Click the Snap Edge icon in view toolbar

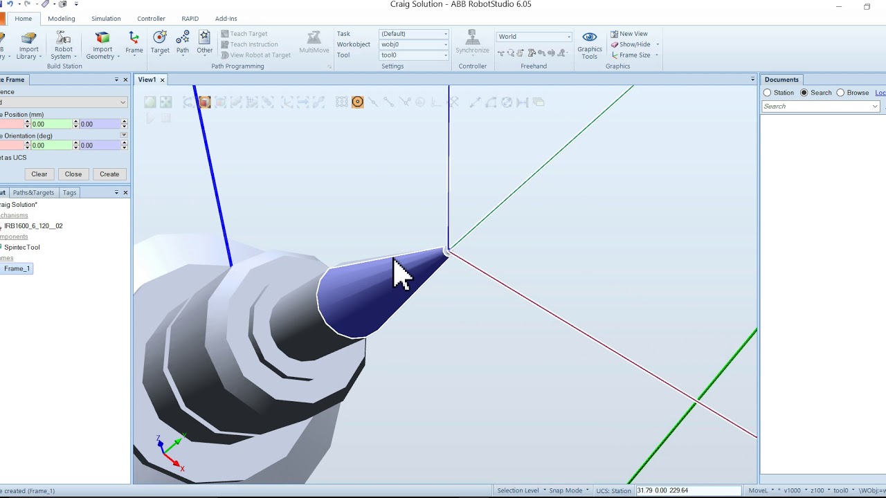pos(405,102)
